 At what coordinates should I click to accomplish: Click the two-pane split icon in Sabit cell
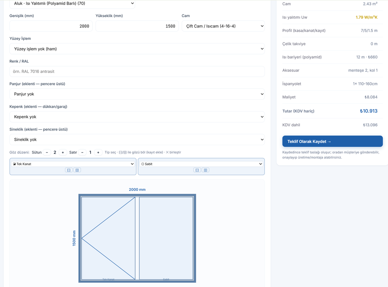(x=197, y=170)
